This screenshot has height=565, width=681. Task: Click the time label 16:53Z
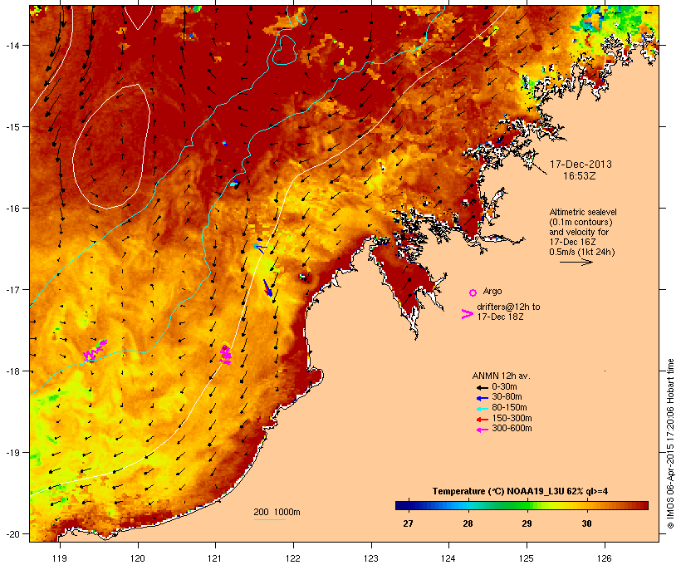click(x=580, y=176)
